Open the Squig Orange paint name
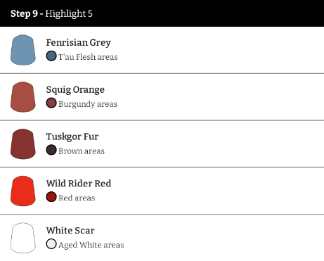Image resolution: width=324 pixels, height=261 pixels. pyautogui.click(x=75, y=89)
